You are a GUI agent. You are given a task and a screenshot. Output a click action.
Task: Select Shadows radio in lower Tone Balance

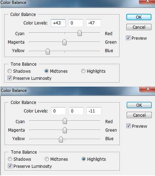(x=10, y=159)
